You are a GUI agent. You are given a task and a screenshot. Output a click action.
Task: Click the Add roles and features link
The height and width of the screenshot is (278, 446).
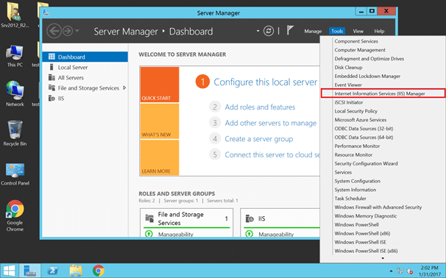(260, 107)
